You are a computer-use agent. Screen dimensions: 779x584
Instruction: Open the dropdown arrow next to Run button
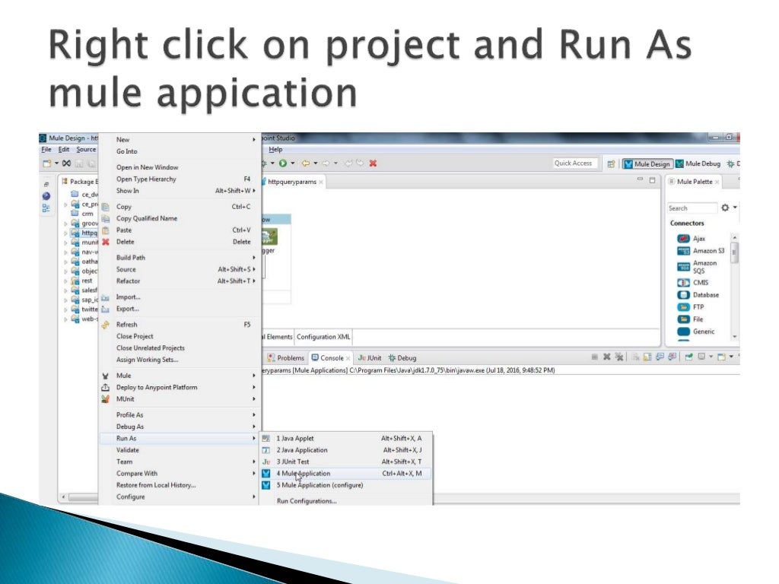293,163
